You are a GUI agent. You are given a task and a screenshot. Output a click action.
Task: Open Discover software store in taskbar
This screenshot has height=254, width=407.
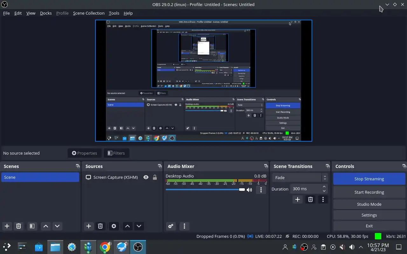click(39, 247)
